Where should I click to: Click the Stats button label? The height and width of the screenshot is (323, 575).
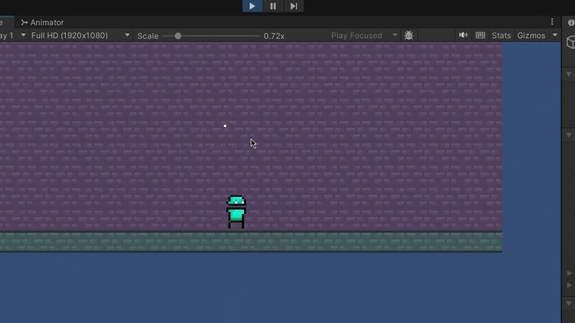(x=501, y=35)
